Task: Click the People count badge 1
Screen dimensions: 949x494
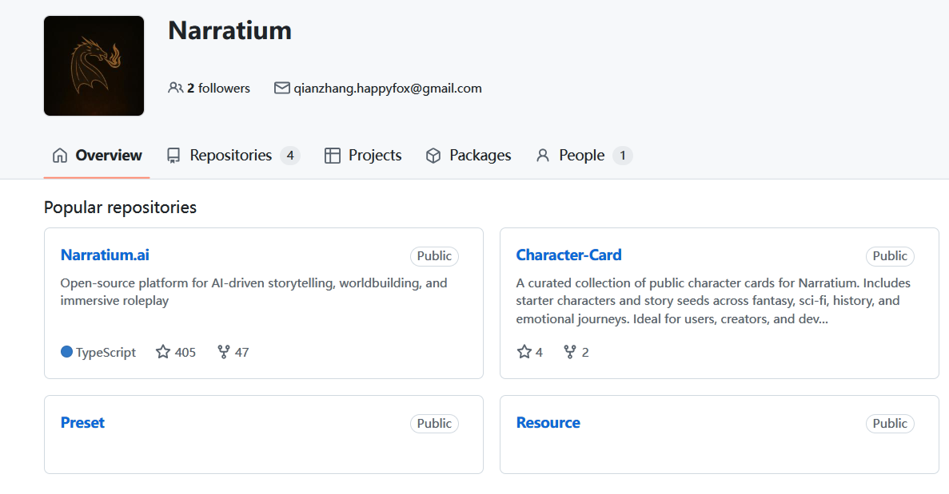Action: 623,155
